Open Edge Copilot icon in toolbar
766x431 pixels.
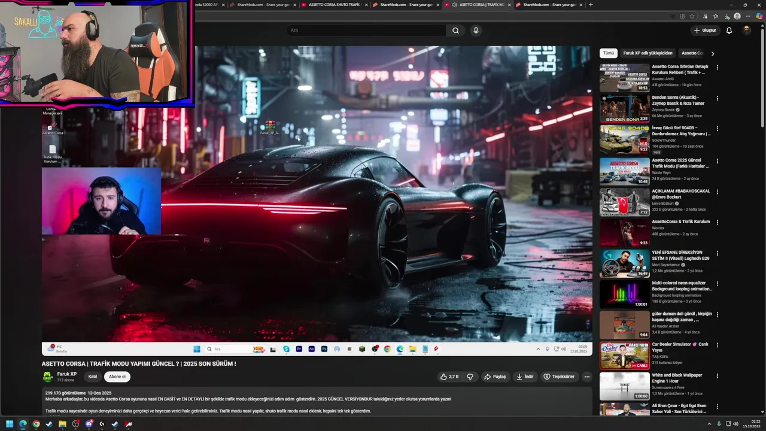pos(759,16)
